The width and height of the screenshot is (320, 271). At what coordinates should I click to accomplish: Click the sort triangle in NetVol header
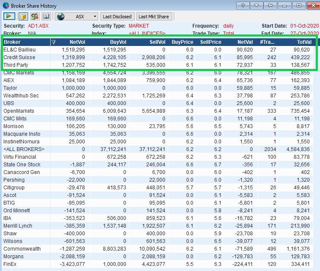pyautogui.click(x=54, y=42)
